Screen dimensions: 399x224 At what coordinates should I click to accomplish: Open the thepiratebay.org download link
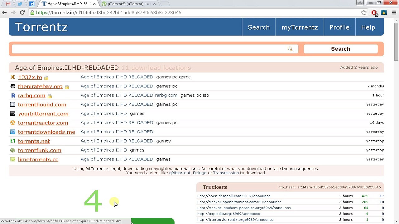click(40, 86)
